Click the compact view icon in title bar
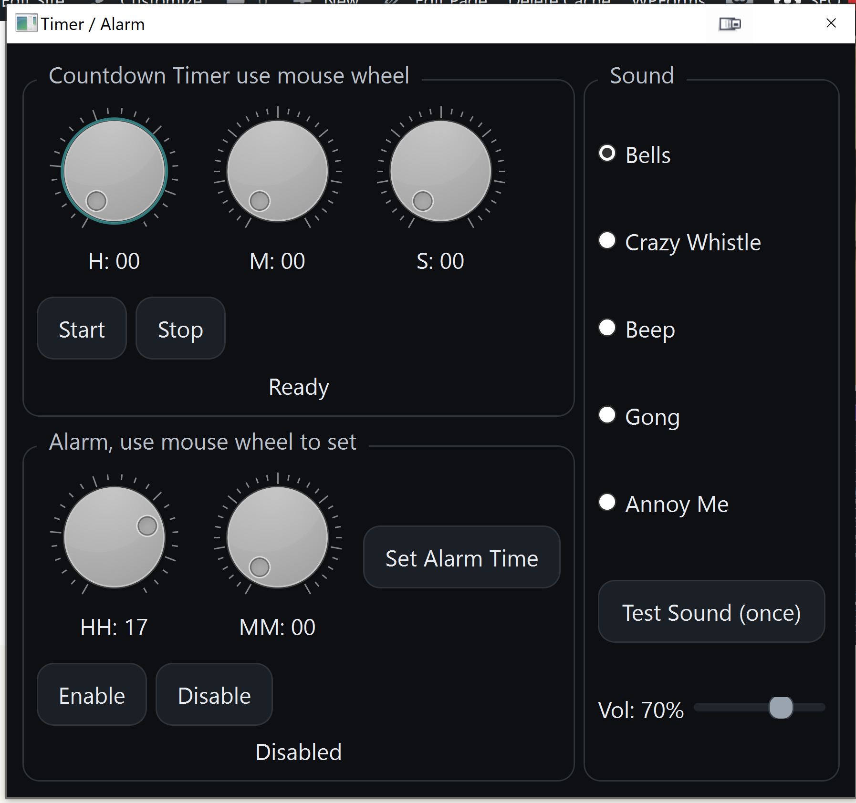The image size is (856, 803). (730, 24)
